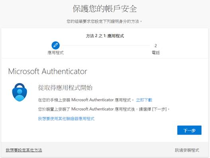Click the 保護您的帳戶安全 page title

105,9
